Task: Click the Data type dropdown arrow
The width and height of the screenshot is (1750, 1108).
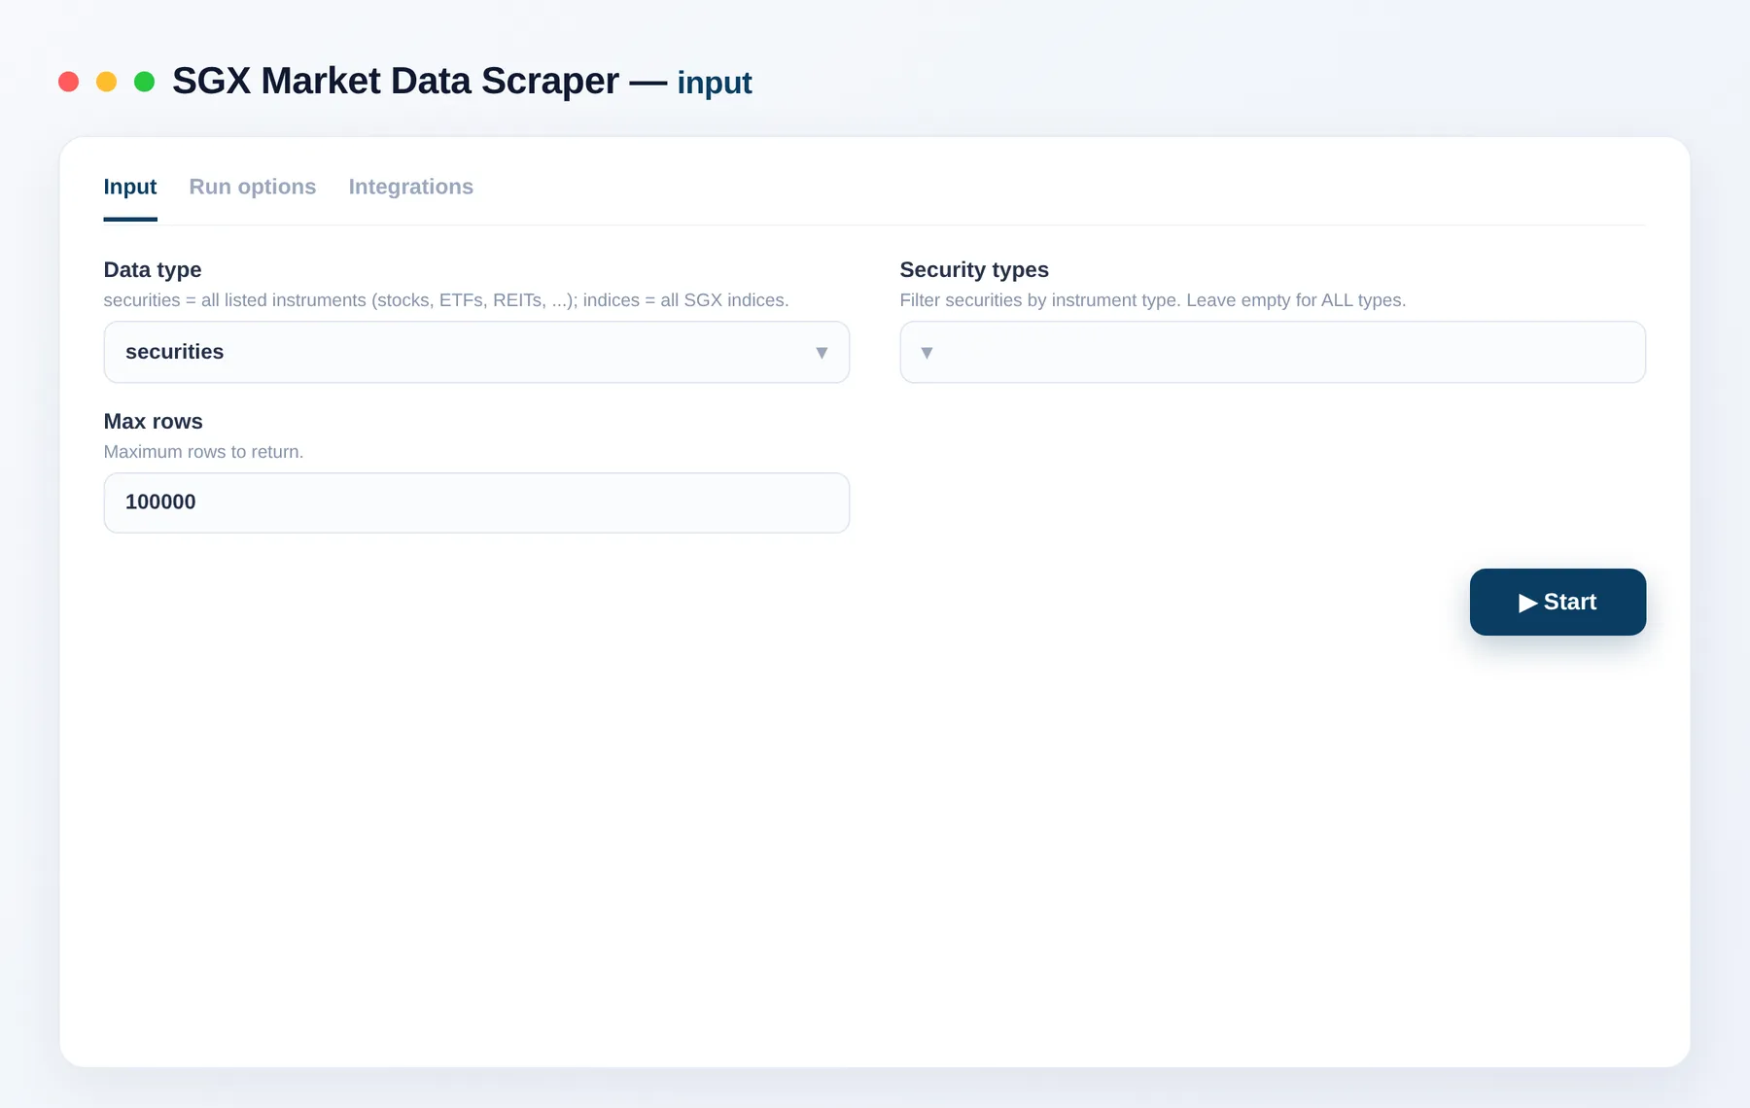Action: pyautogui.click(x=822, y=353)
